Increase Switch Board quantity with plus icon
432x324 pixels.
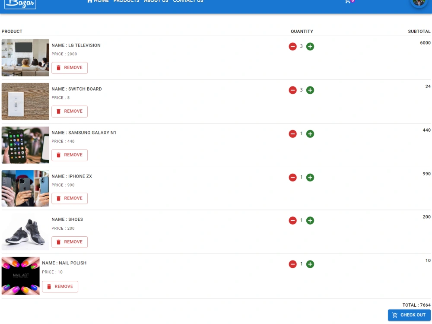coord(310,90)
